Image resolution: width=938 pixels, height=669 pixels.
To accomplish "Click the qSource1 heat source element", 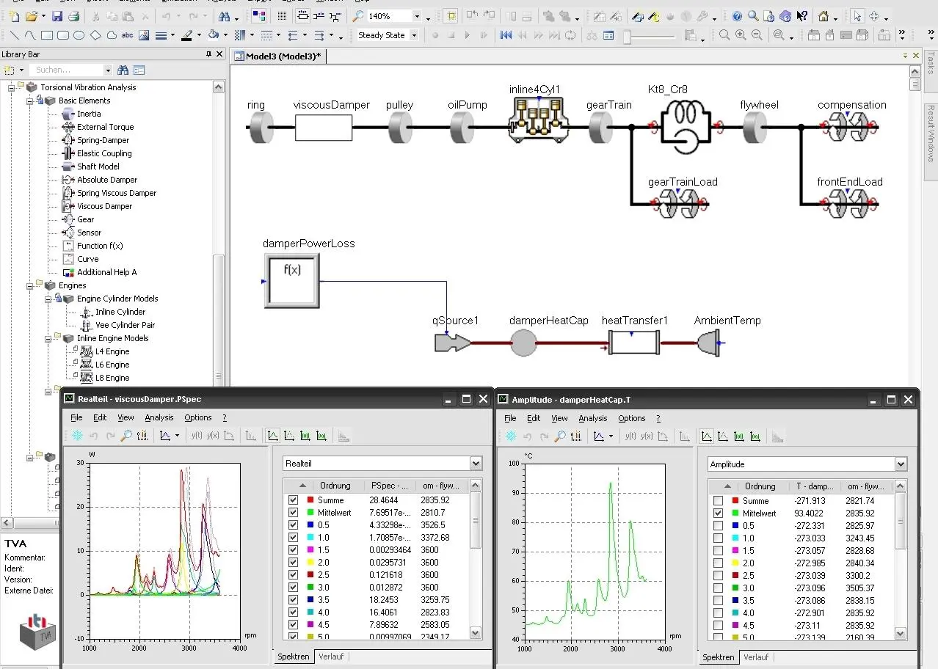I will tap(451, 343).
